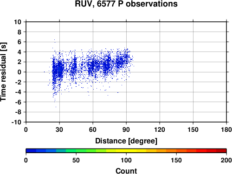The image size is (232, 174).
Task: Click the dark blue colorbar segment at 0
Action: point(31,151)
